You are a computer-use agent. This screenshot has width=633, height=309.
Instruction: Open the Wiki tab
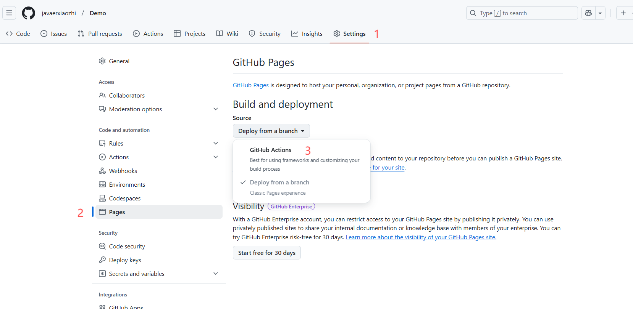point(227,34)
